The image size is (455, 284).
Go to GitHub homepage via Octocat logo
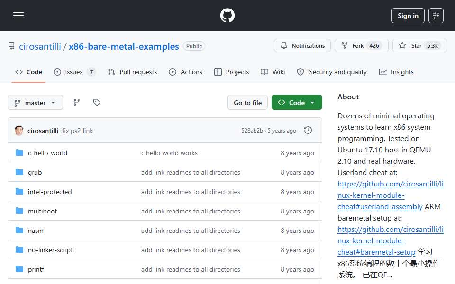point(227,15)
